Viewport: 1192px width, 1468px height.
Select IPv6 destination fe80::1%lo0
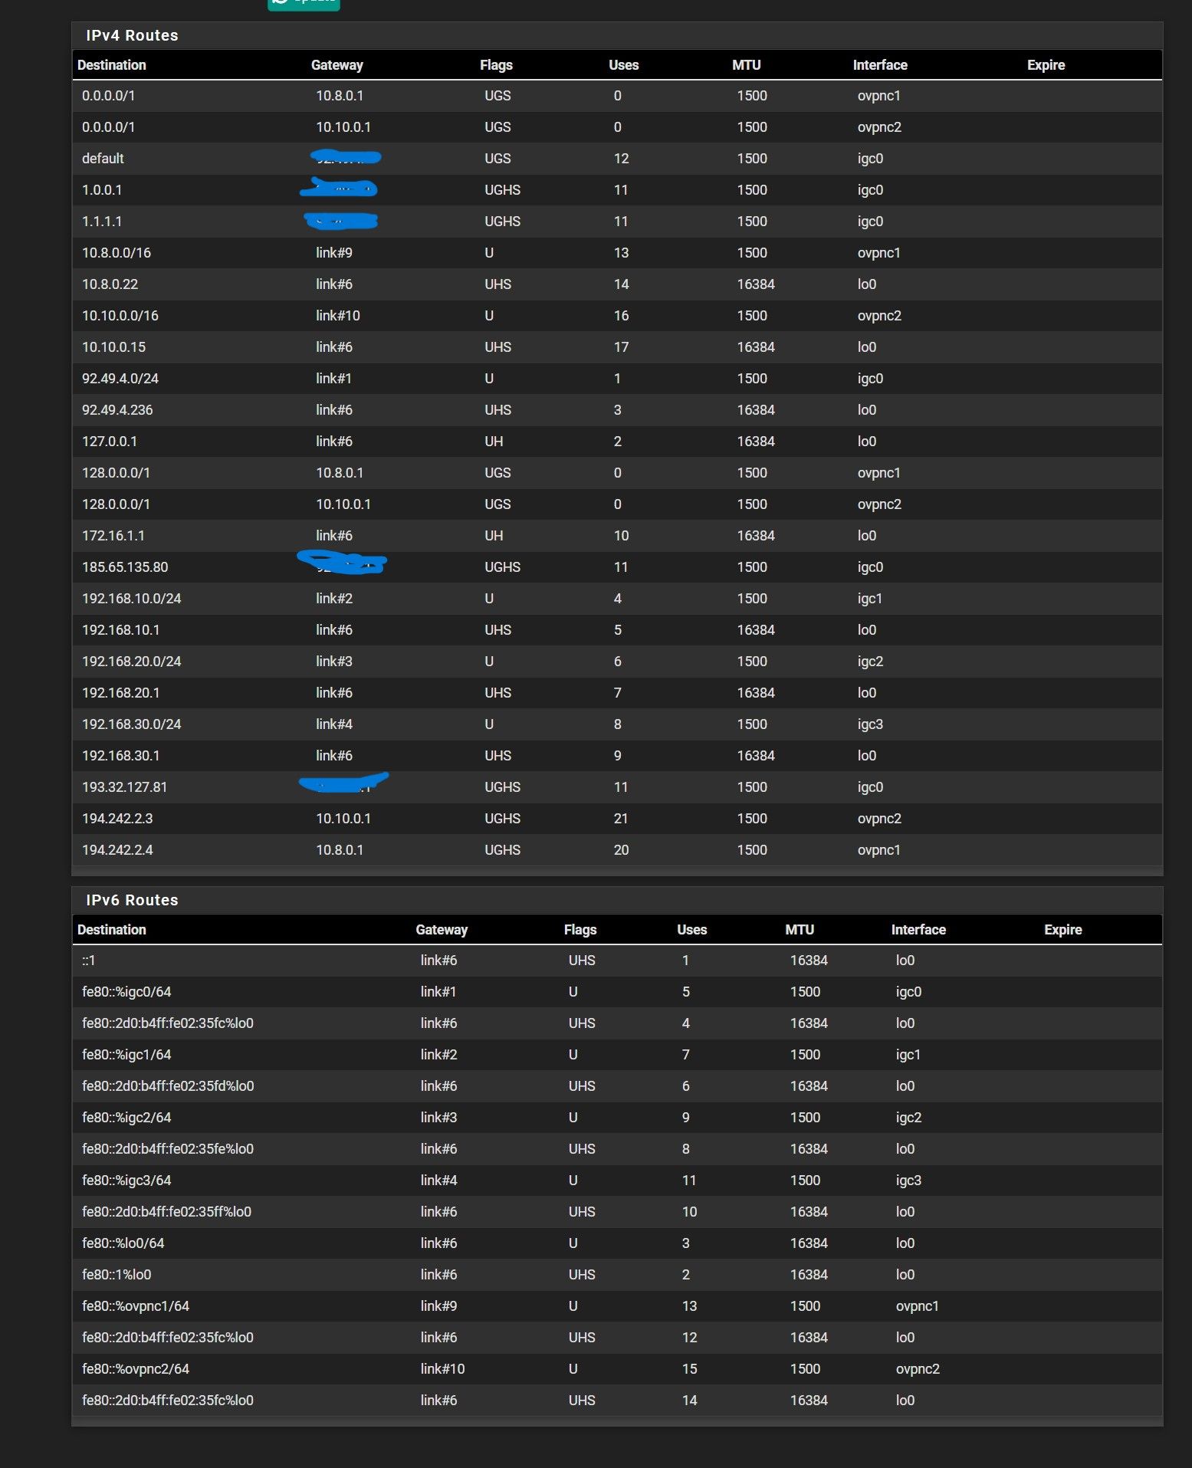click(x=117, y=1275)
